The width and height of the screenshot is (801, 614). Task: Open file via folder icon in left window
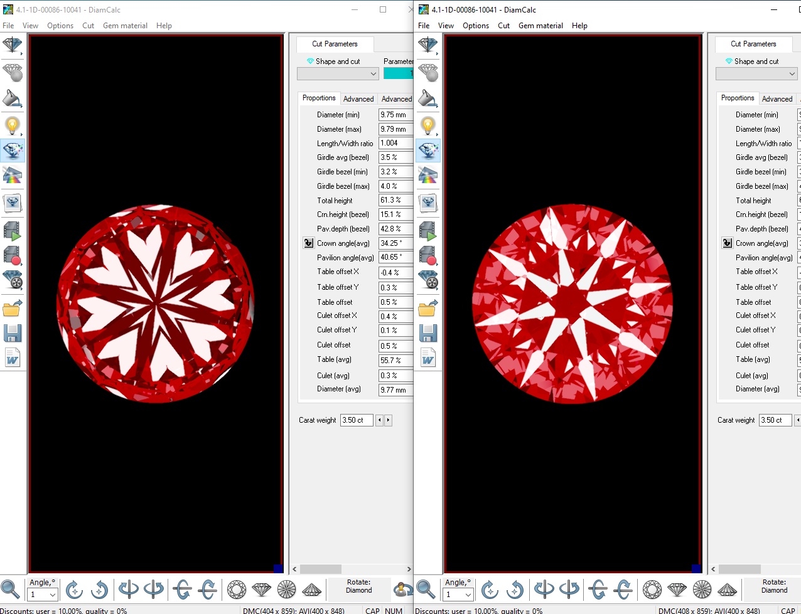(x=13, y=307)
